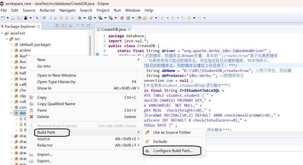Click the Save All toolbar icon
Viewport: 303px width, 165px height.
click(19, 18)
